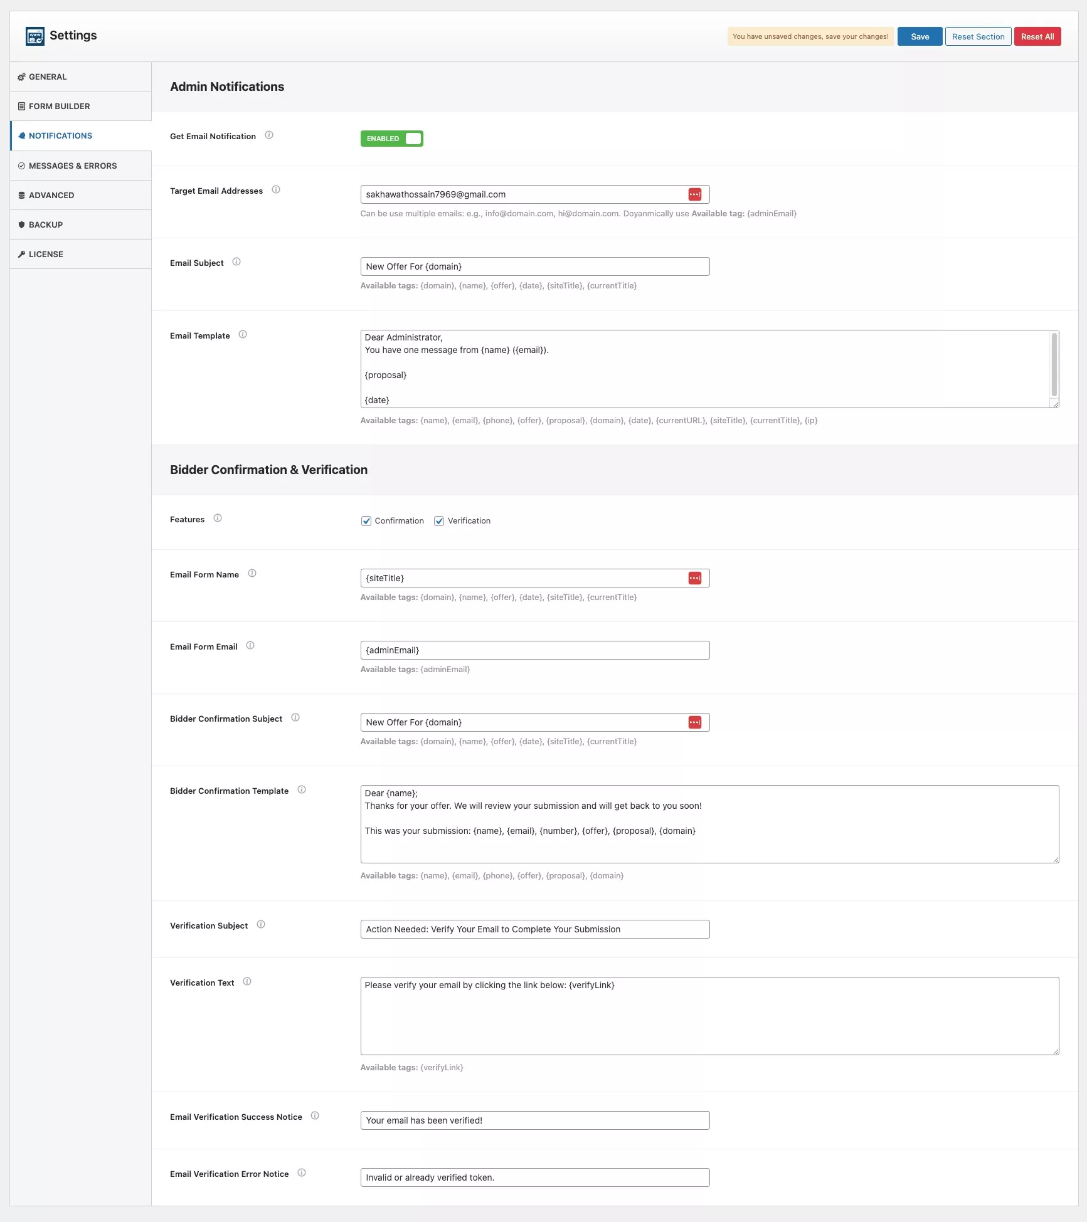
Task: Switch to Messages & Errors tab
Action: (x=73, y=166)
